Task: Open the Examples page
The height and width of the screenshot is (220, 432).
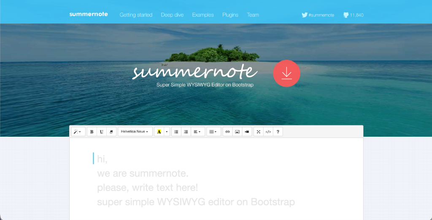Action: click(x=203, y=15)
